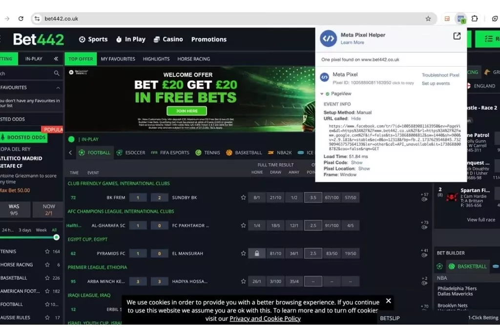Open the Privacy and Cookie Policy link

[x=265, y=319]
